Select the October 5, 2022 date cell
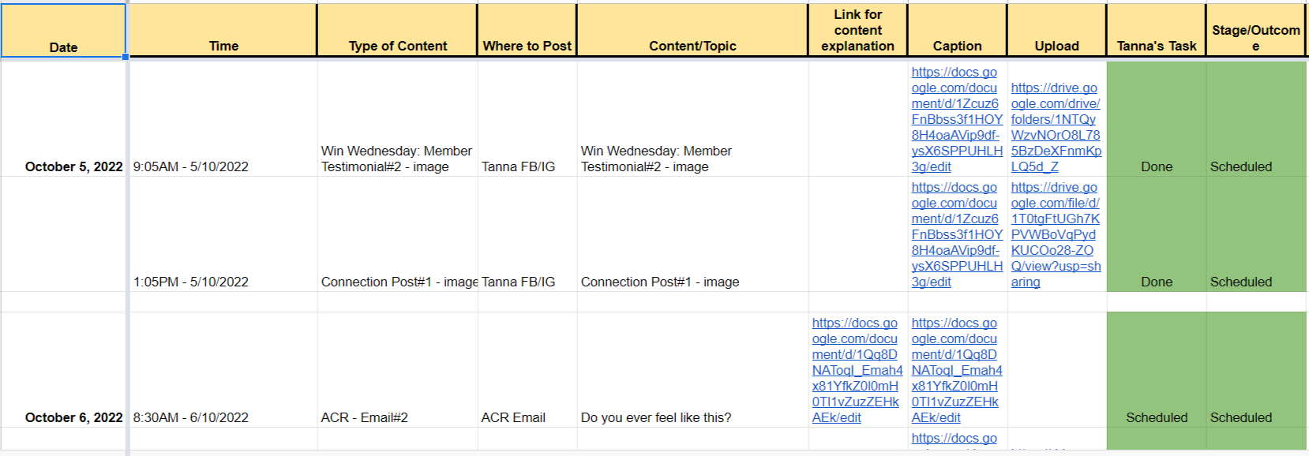The width and height of the screenshot is (1309, 456). (73, 166)
